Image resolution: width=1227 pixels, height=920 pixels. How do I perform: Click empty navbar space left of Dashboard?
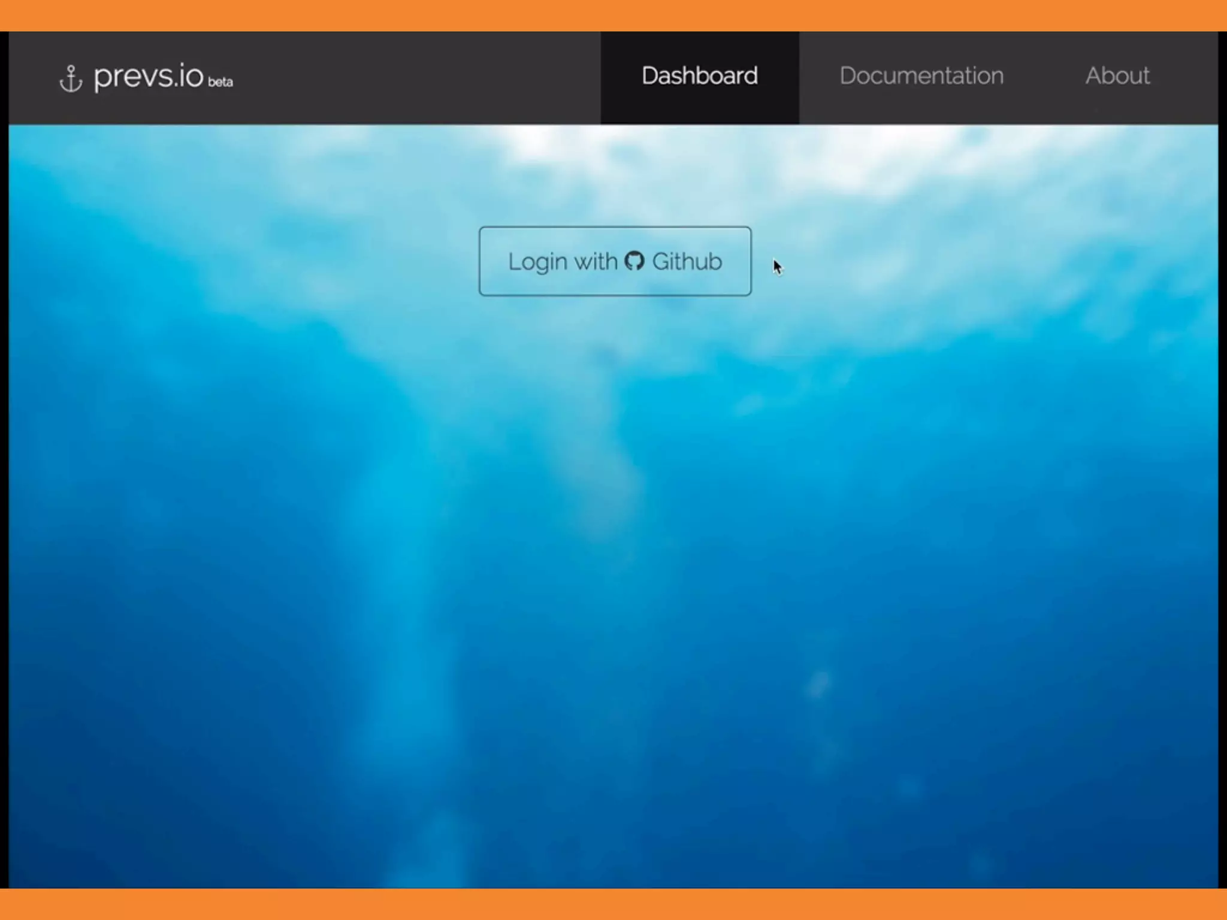pyautogui.click(x=419, y=78)
